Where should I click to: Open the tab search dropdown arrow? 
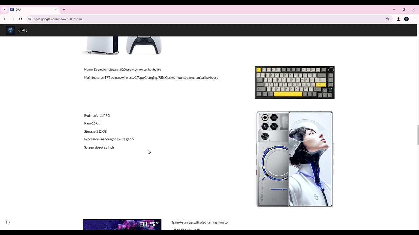[4, 10]
